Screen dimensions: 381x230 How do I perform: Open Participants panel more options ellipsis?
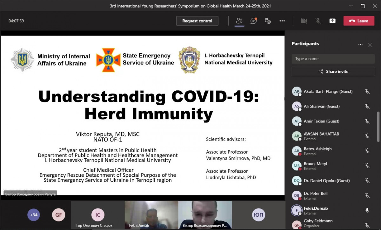[360, 45]
